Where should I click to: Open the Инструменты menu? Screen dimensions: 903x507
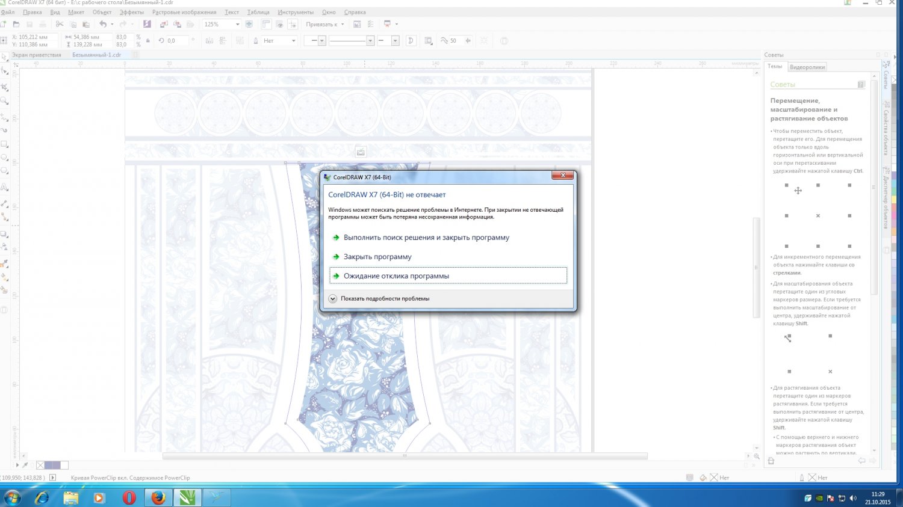pos(296,12)
